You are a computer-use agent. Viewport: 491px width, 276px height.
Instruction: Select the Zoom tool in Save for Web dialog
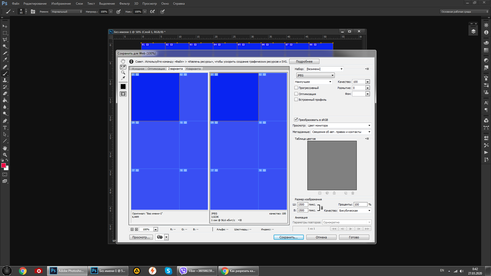123,73
